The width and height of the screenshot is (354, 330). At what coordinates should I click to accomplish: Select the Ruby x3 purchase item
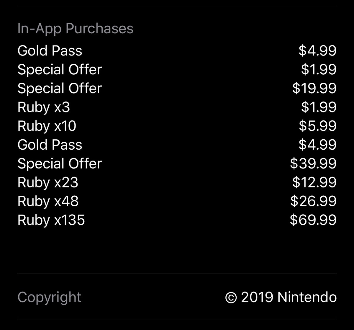(44, 107)
